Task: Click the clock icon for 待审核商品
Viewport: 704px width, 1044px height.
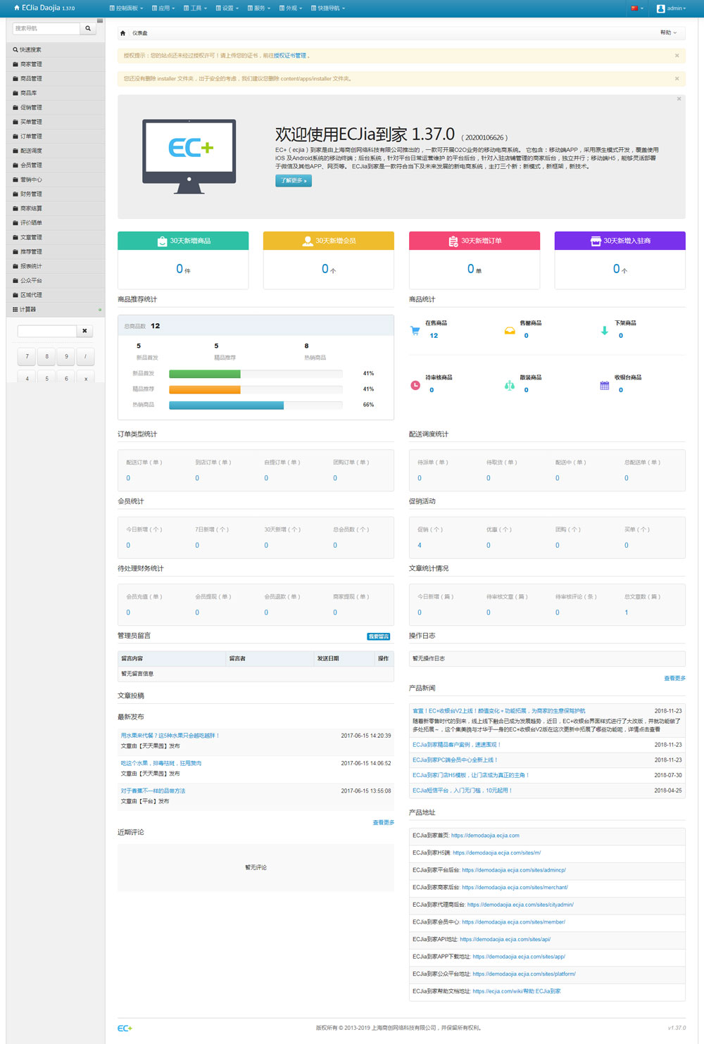Action: [x=415, y=385]
